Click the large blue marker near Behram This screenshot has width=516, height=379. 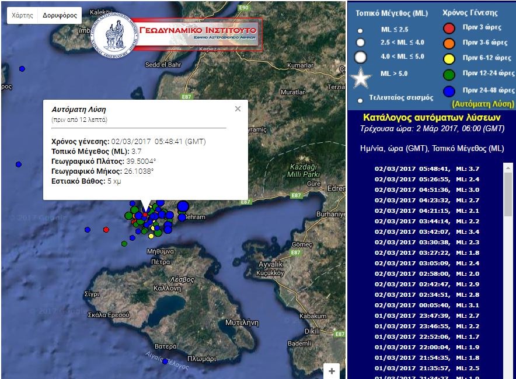(x=183, y=206)
